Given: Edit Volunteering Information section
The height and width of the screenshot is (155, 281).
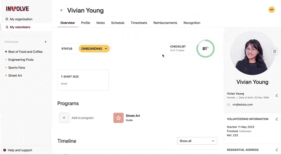Looking at the screenshot, I should click(277, 119).
